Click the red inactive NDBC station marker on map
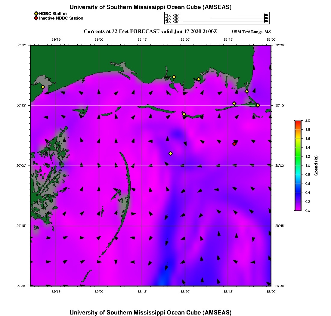 click(x=234, y=144)
